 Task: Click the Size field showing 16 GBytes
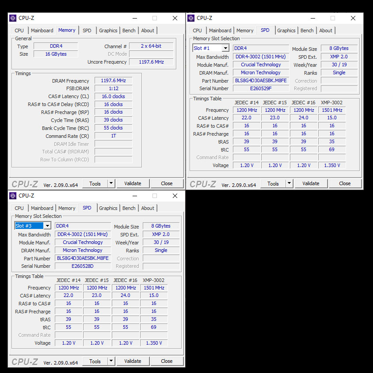pos(56,54)
